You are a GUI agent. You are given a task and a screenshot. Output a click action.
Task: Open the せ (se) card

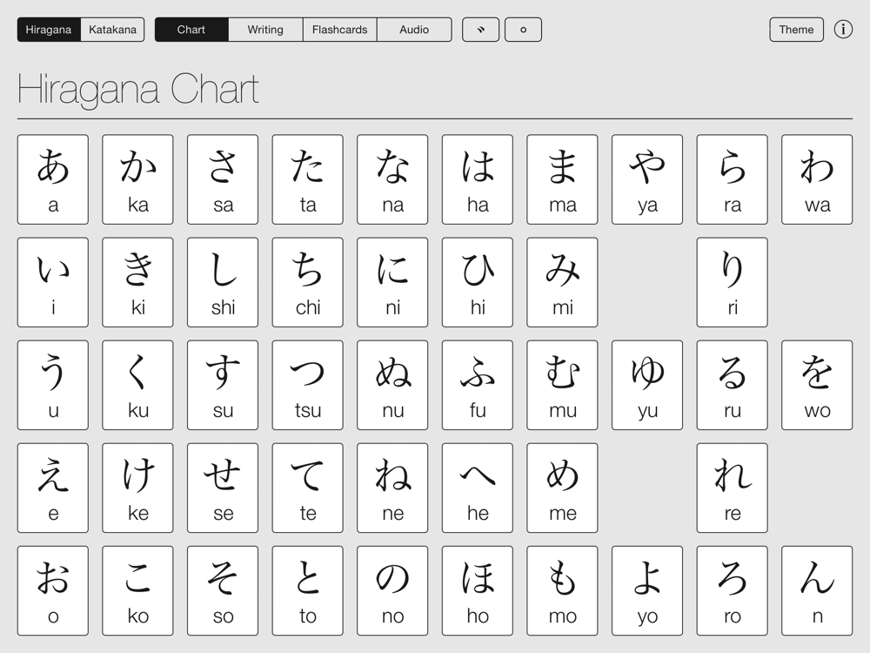coord(223,488)
